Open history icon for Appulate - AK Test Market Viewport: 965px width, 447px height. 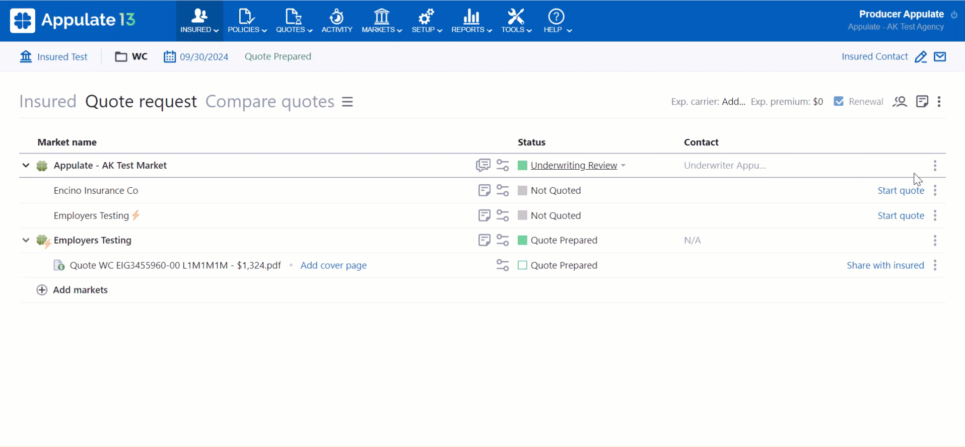pos(503,165)
